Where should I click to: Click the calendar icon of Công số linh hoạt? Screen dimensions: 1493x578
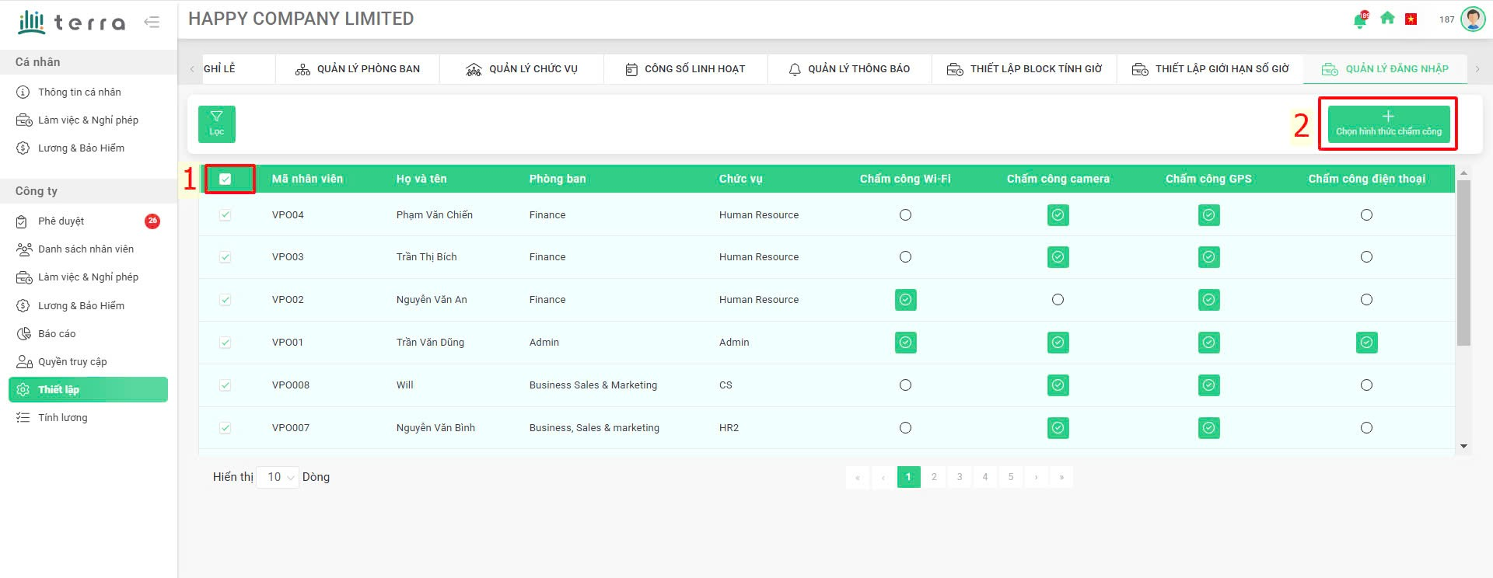pos(631,70)
